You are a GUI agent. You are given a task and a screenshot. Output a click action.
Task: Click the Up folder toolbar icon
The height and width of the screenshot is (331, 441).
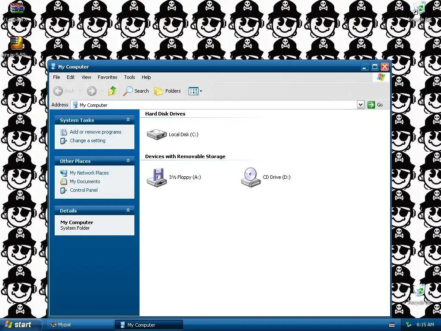(112, 91)
